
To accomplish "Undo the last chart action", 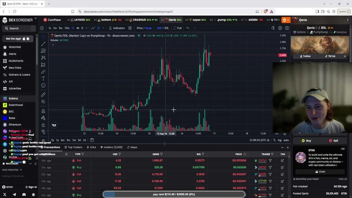I will click(188, 28).
